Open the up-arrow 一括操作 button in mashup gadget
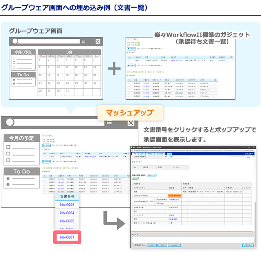This screenshot has width=261, height=253. click(x=46, y=161)
